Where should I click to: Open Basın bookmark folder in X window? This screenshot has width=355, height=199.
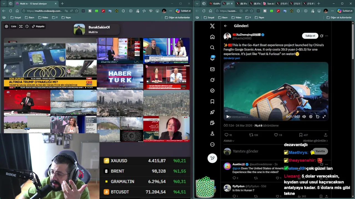click(x=223, y=17)
